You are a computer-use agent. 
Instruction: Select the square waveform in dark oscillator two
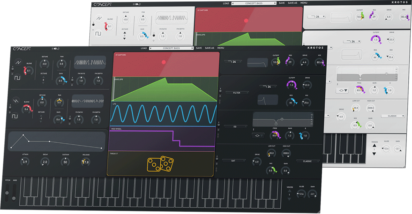point(15,116)
